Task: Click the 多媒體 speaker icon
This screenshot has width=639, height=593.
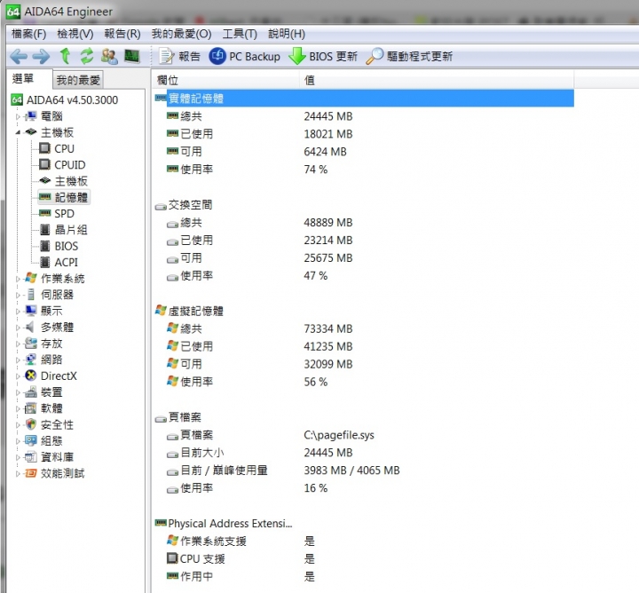Action: 30,327
